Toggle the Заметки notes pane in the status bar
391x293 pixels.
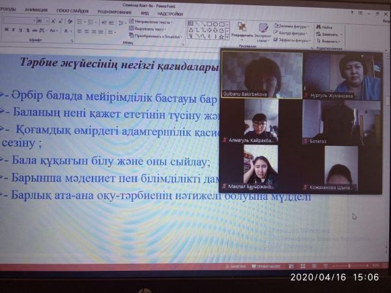236,266
